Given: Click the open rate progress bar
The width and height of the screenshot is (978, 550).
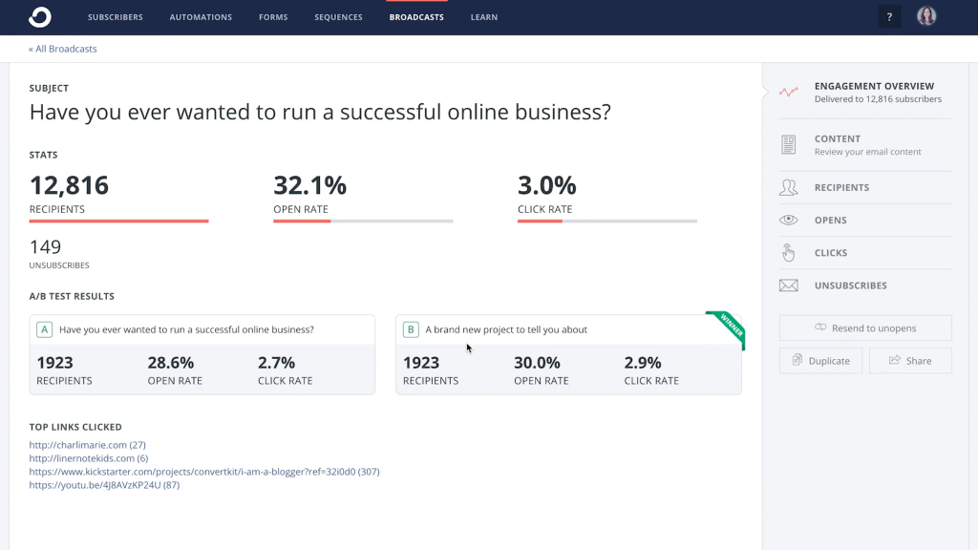Looking at the screenshot, I should [x=363, y=222].
